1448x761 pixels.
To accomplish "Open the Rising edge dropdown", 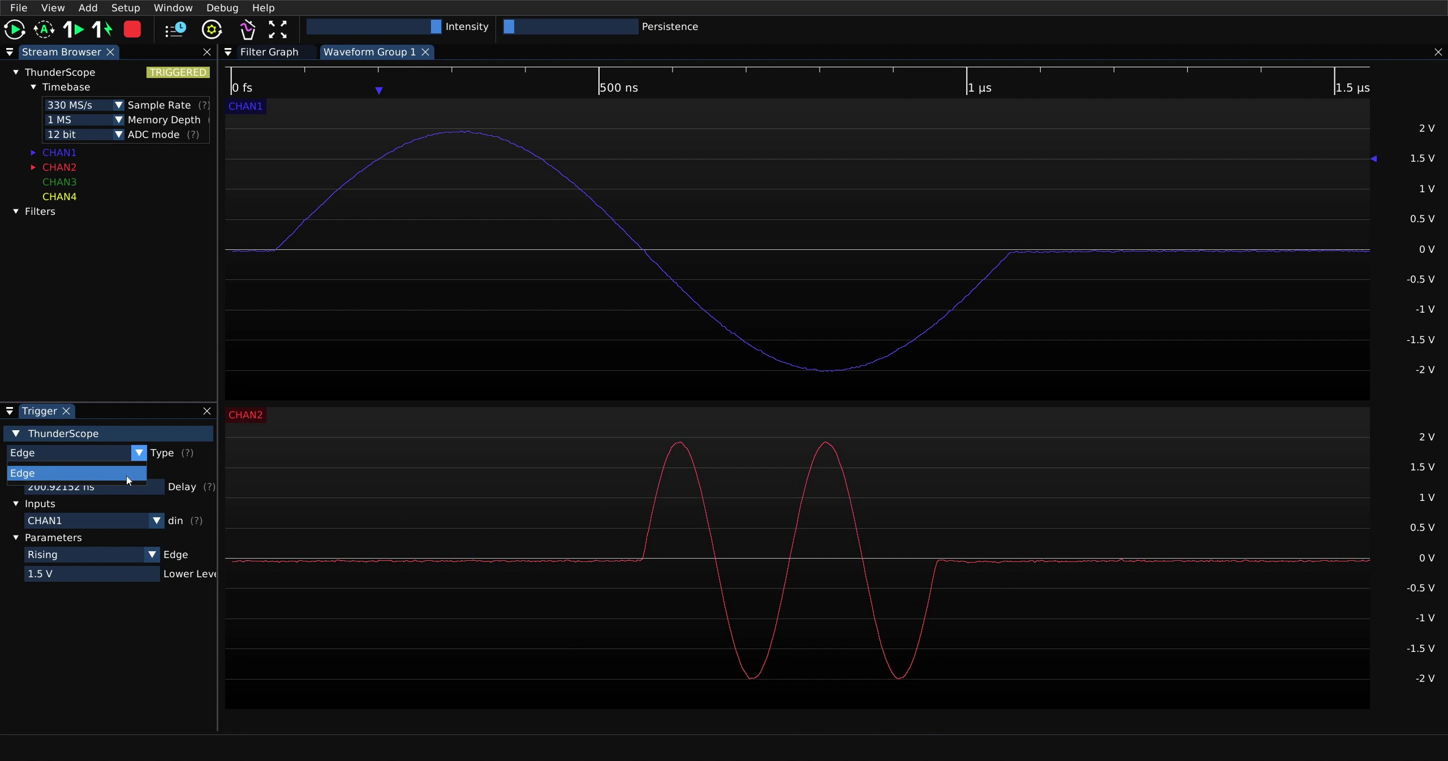I will pos(92,555).
